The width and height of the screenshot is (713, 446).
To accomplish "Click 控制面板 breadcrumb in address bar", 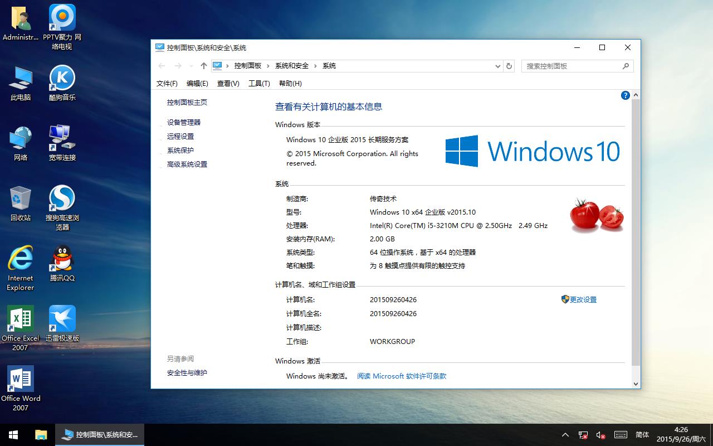I will coord(248,66).
